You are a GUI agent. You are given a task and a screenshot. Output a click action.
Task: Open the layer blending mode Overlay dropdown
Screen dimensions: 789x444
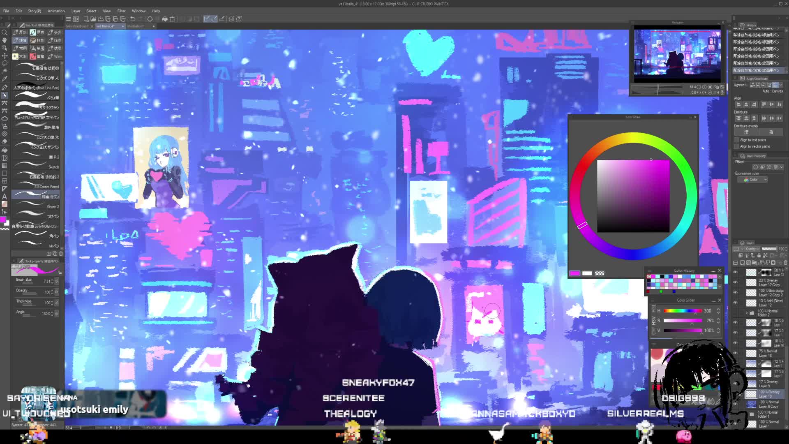(752, 249)
